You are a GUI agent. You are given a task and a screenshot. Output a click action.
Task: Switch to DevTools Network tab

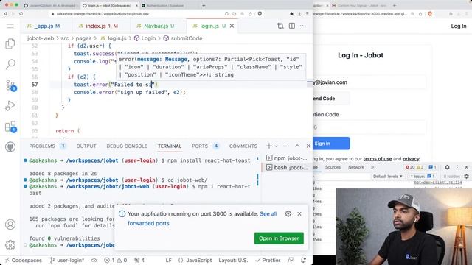point(355,167)
